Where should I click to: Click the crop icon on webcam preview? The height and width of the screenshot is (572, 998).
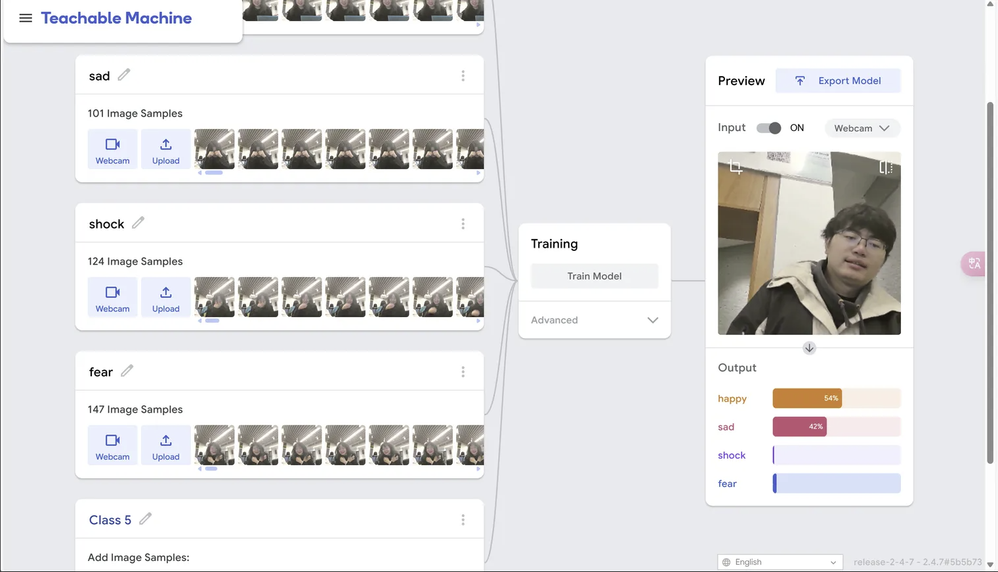point(736,168)
